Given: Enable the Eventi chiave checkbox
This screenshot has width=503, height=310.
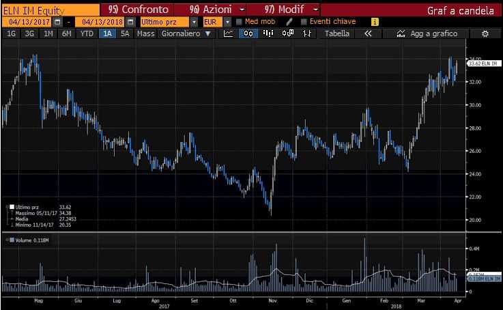Looking at the screenshot, I should (304, 22).
